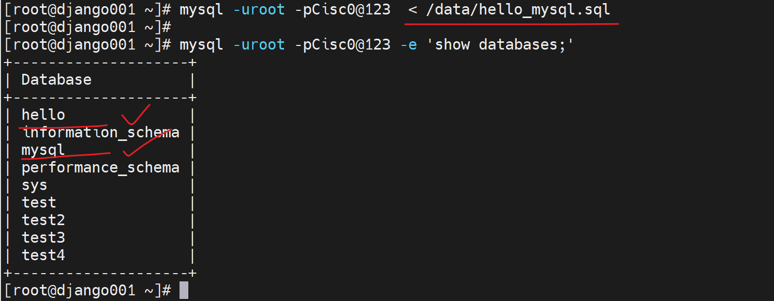774x301 pixels.
Task: Click the hello database row
Action: point(43,115)
